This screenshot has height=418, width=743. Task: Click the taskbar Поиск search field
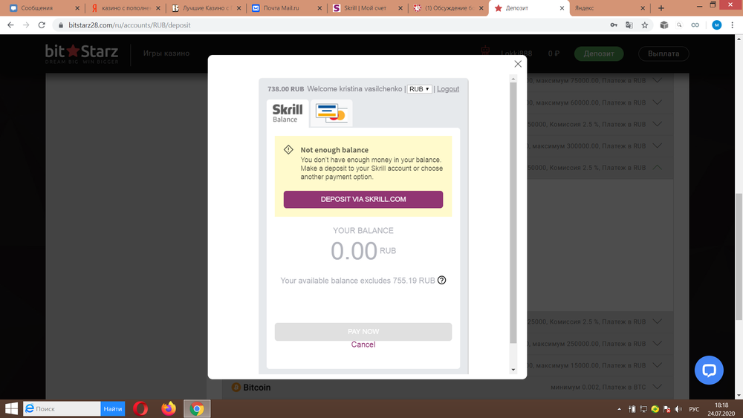point(62,408)
